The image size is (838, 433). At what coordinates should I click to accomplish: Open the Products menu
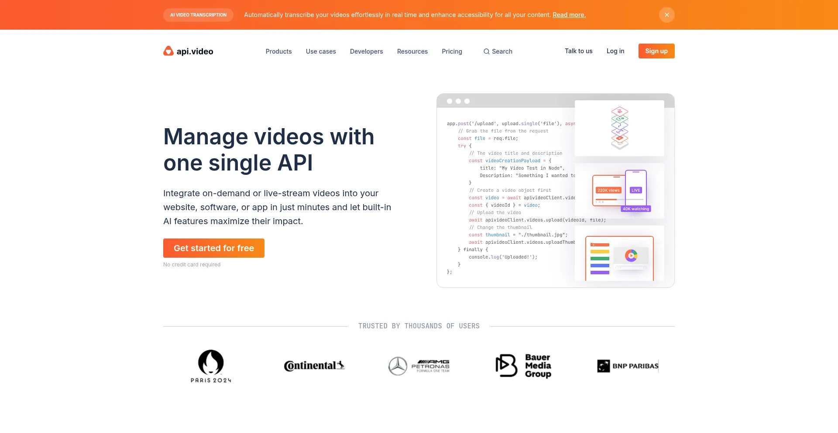tap(278, 51)
